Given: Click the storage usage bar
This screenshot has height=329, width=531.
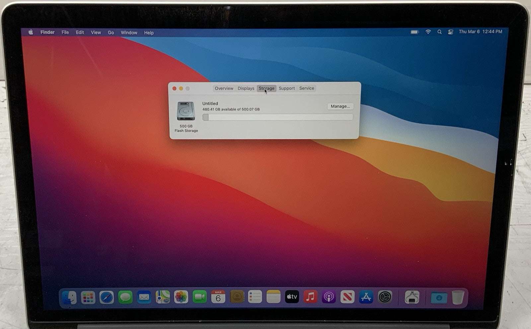Looking at the screenshot, I should click(278, 117).
